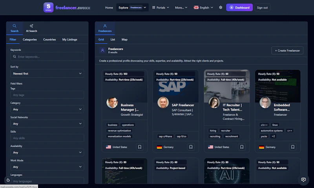
Task: Click the Keywords input field
Action: (x=47, y=57)
